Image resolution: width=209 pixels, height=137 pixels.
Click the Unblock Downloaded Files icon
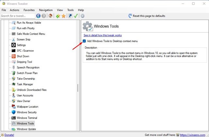click(x=14, y=90)
